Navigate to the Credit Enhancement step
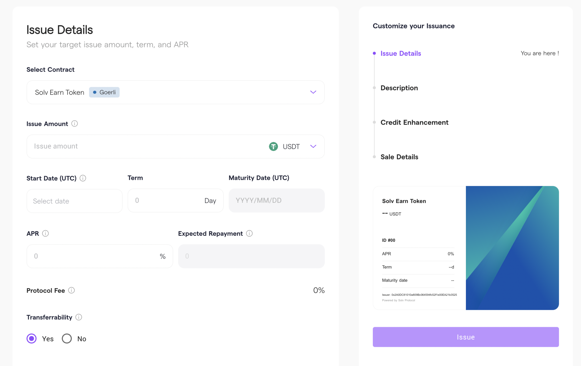 414,122
